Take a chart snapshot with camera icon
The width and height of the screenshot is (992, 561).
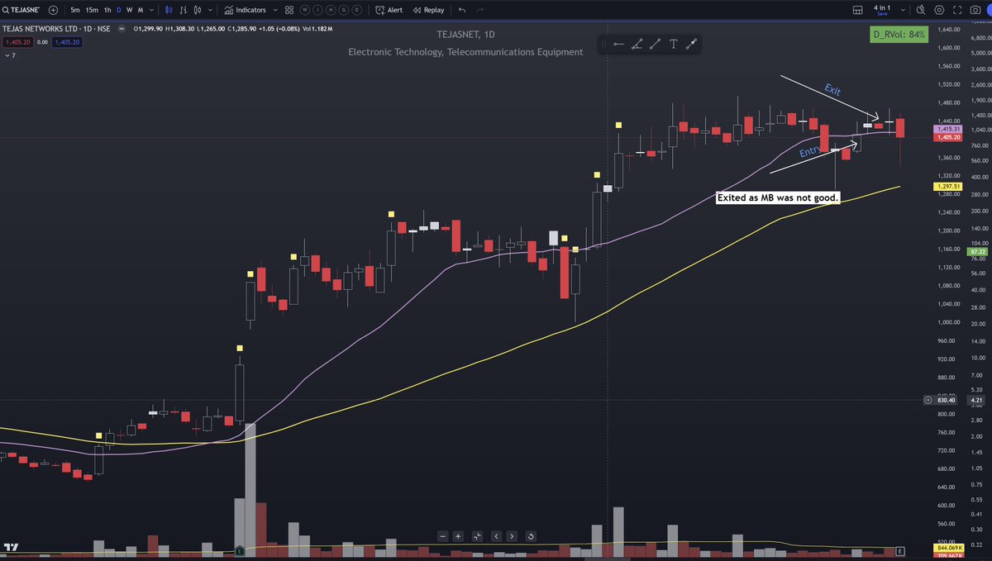(975, 10)
